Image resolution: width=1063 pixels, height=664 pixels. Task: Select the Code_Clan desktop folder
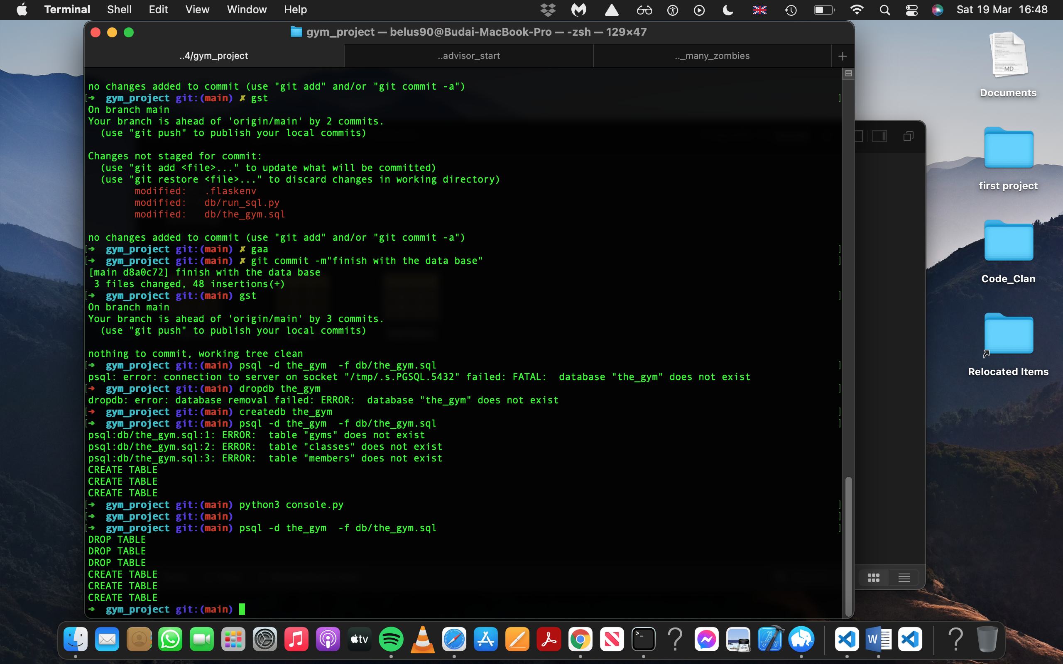[x=1008, y=251]
